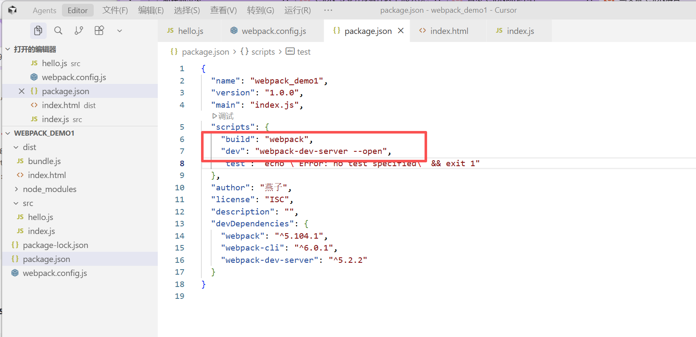Open the Explorer files view icon
This screenshot has height=337, width=696.
click(38, 31)
